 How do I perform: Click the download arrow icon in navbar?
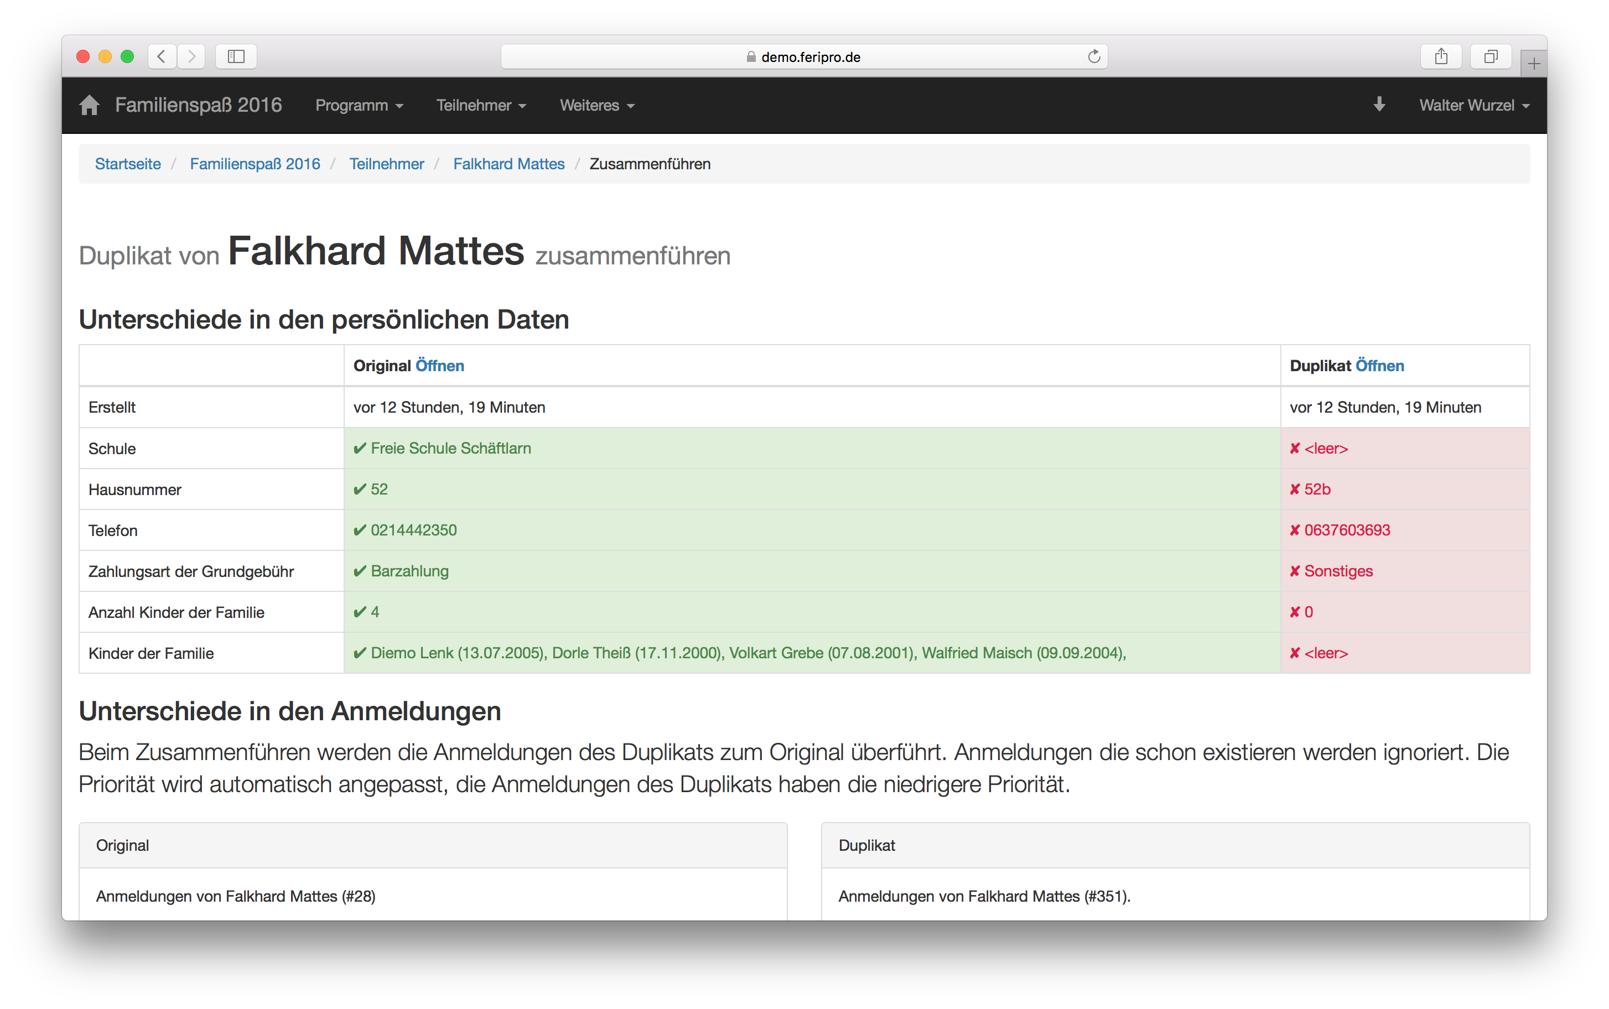pos(1379,105)
